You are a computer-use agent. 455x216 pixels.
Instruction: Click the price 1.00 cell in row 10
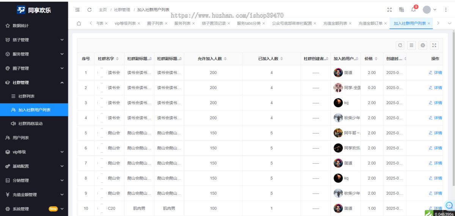pos(372,208)
